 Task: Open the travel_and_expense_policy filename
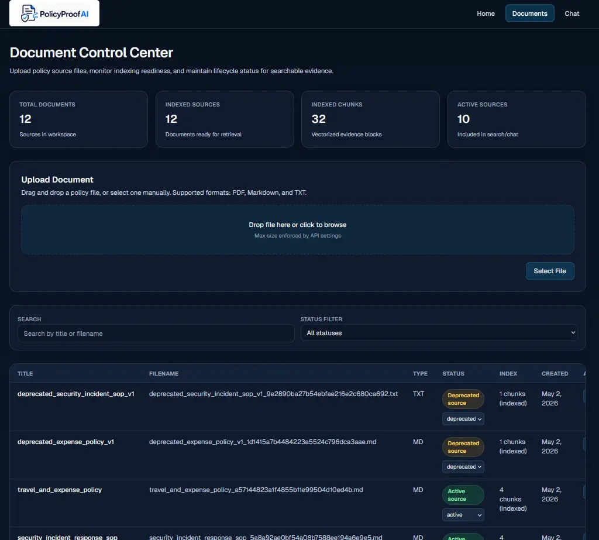coord(256,490)
